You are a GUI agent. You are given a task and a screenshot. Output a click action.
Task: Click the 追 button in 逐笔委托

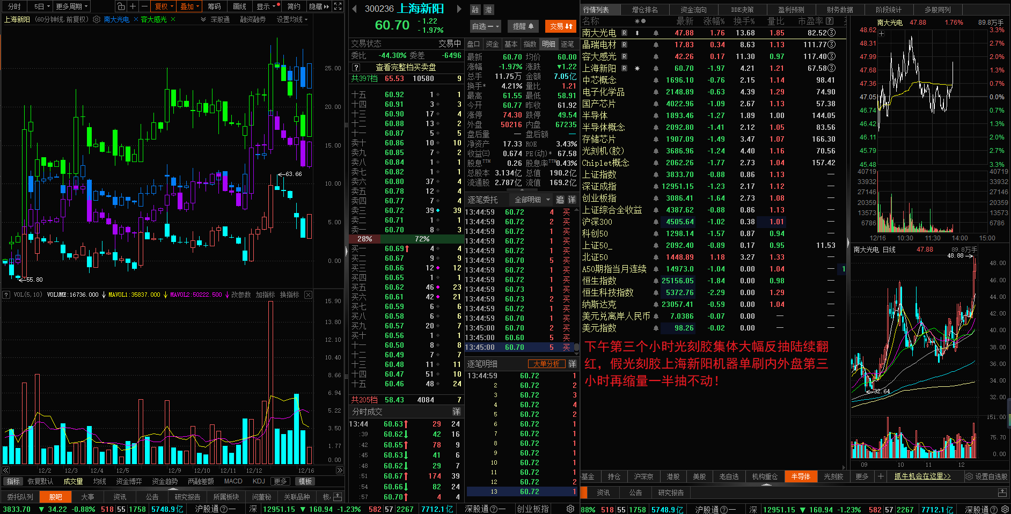(x=560, y=200)
